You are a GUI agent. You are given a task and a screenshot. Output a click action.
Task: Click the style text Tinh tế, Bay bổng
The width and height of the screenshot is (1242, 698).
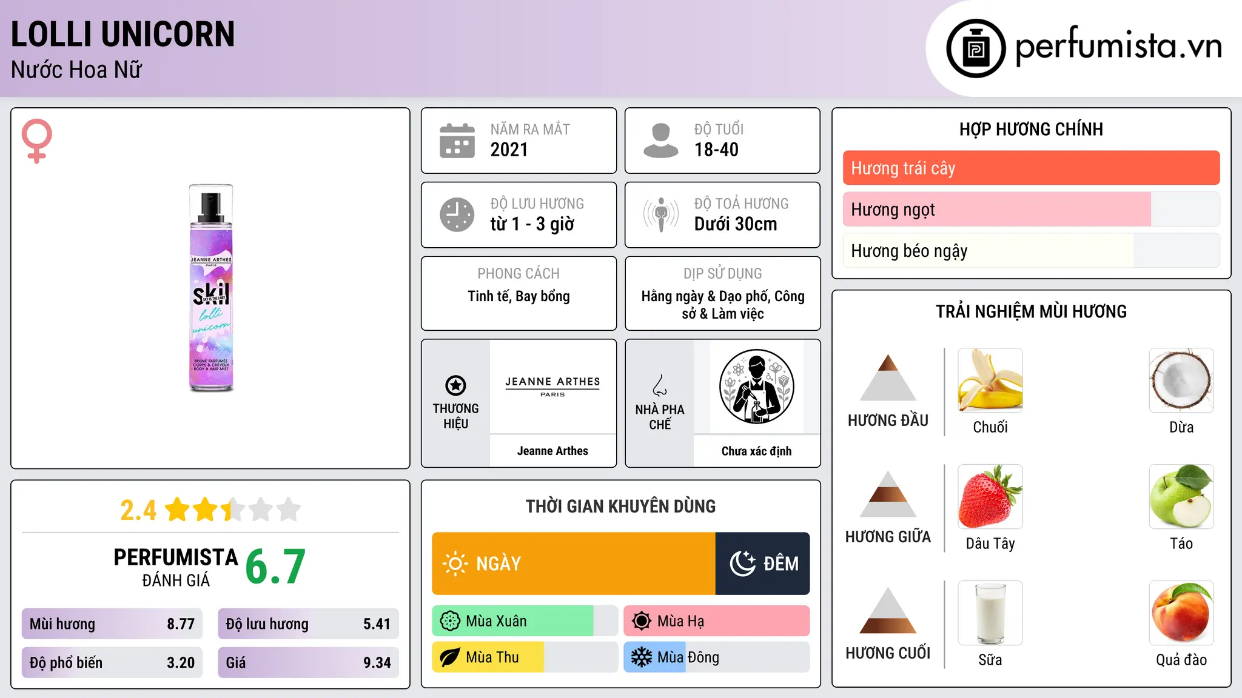519,296
